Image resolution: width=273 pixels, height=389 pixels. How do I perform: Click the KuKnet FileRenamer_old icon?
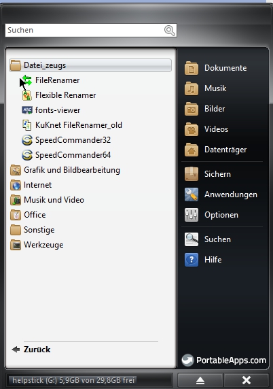pos(26,125)
